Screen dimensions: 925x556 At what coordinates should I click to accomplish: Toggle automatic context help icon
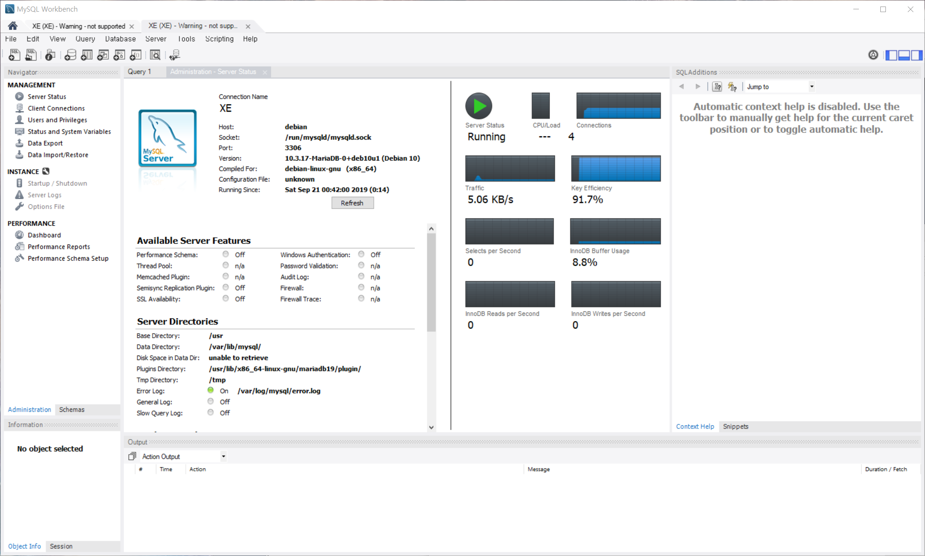(732, 87)
